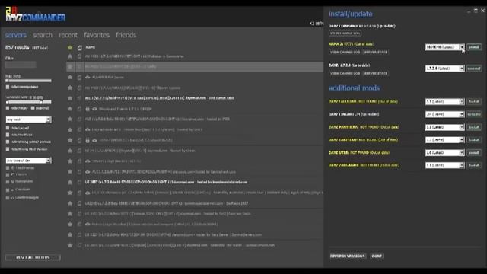Click the copy icon on the bold dayzmod.com row
This screenshot has height=274, width=487.
click(x=79, y=98)
